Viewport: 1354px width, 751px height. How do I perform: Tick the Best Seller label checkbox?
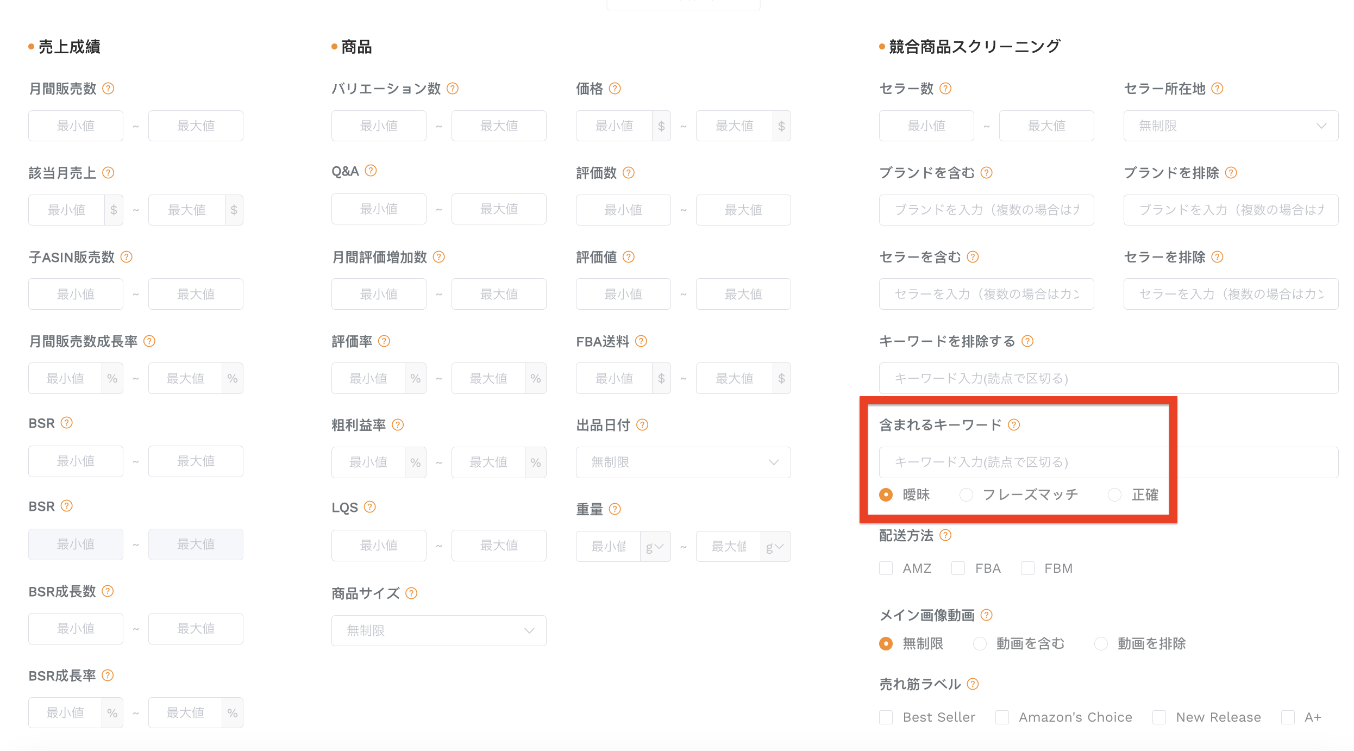click(x=886, y=717)
